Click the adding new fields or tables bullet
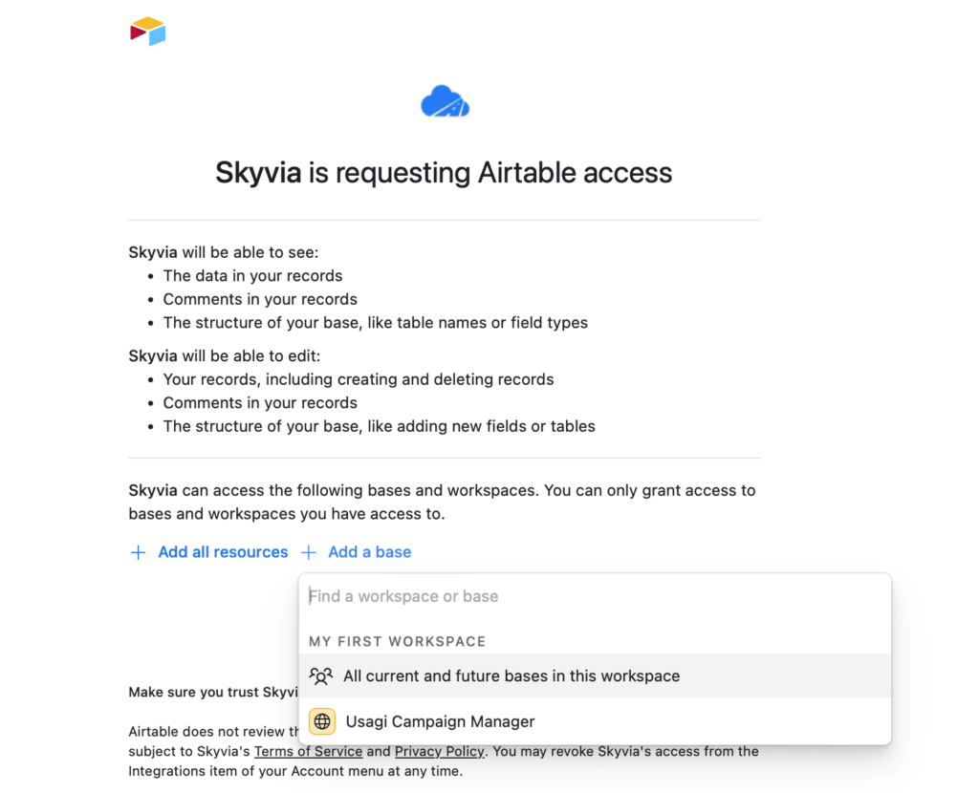The image size is (979, 793). [379, 426]
